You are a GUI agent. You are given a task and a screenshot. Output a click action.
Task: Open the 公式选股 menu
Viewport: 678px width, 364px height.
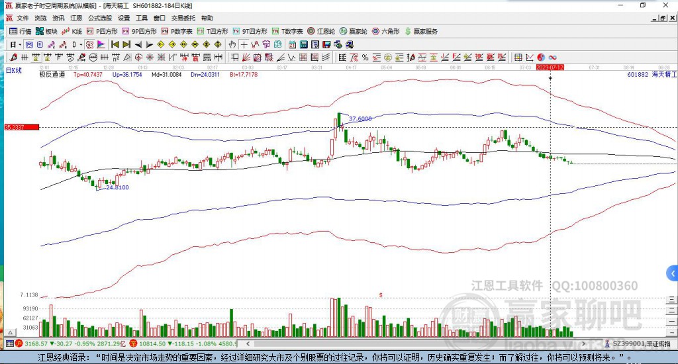[x=100, y=18]
